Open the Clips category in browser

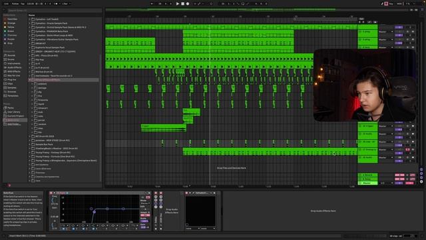pos(10,84)
